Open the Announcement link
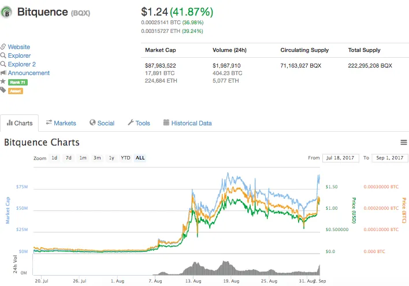 29,73
